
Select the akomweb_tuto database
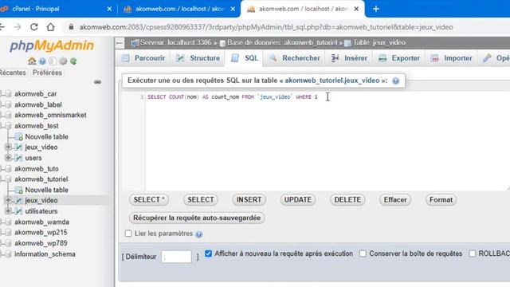tap(37, 168)
